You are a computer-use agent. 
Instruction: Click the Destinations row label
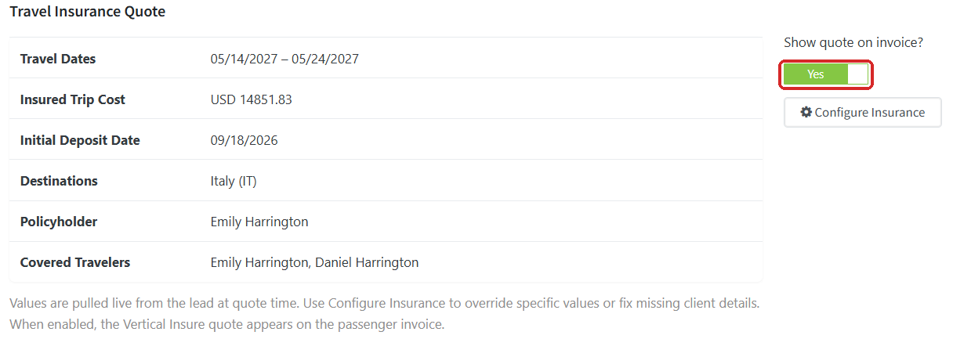59,181
